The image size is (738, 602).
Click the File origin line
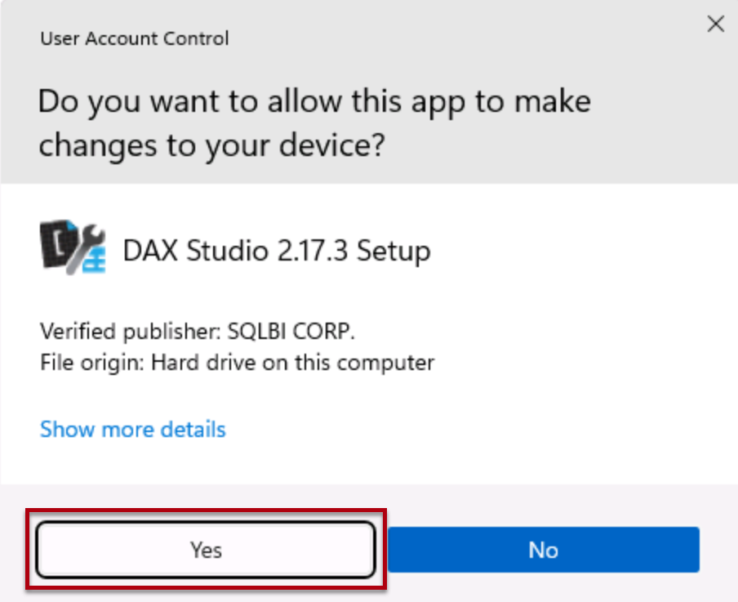pos(238,363)
